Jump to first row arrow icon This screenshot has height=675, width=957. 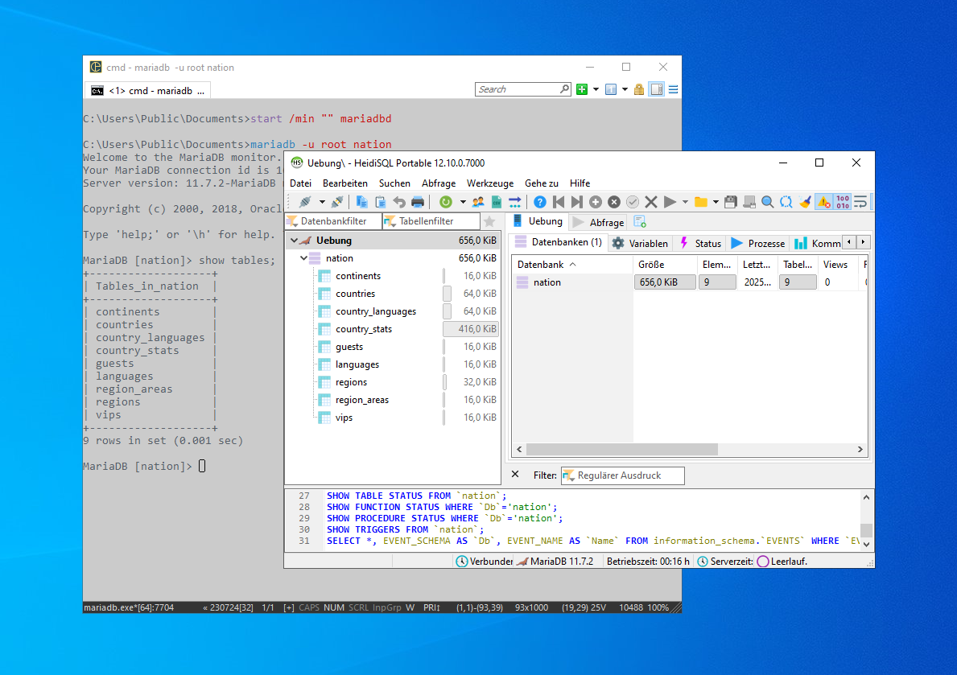pos(559,202)
